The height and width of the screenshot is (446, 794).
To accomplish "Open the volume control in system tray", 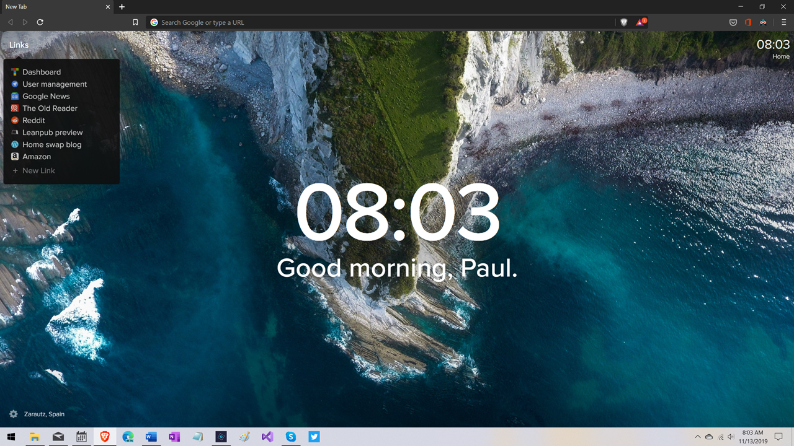I will 731,437.
